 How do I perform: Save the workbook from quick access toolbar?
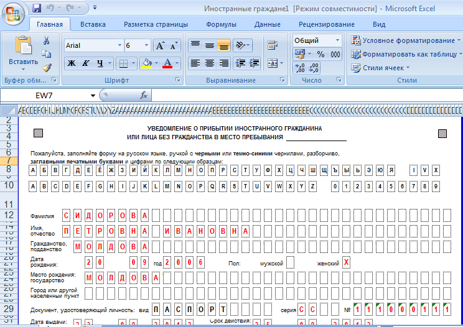pos(37,9)
